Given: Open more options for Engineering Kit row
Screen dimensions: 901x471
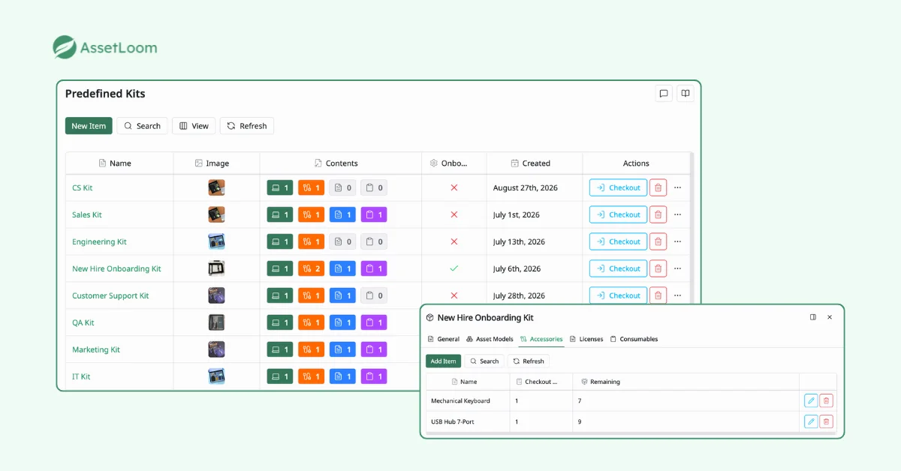Looking at the screenshot, I should click(678, 241).
